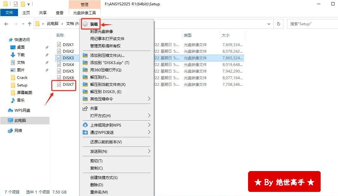Go back using the Back arrow
This screenshot has width=338, height=196.
[x=6, y=24]
